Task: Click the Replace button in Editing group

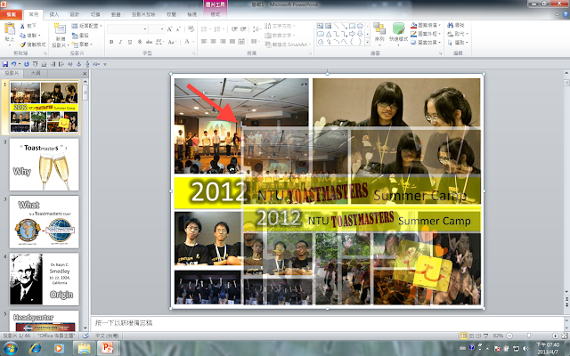Action: point(457,34)
